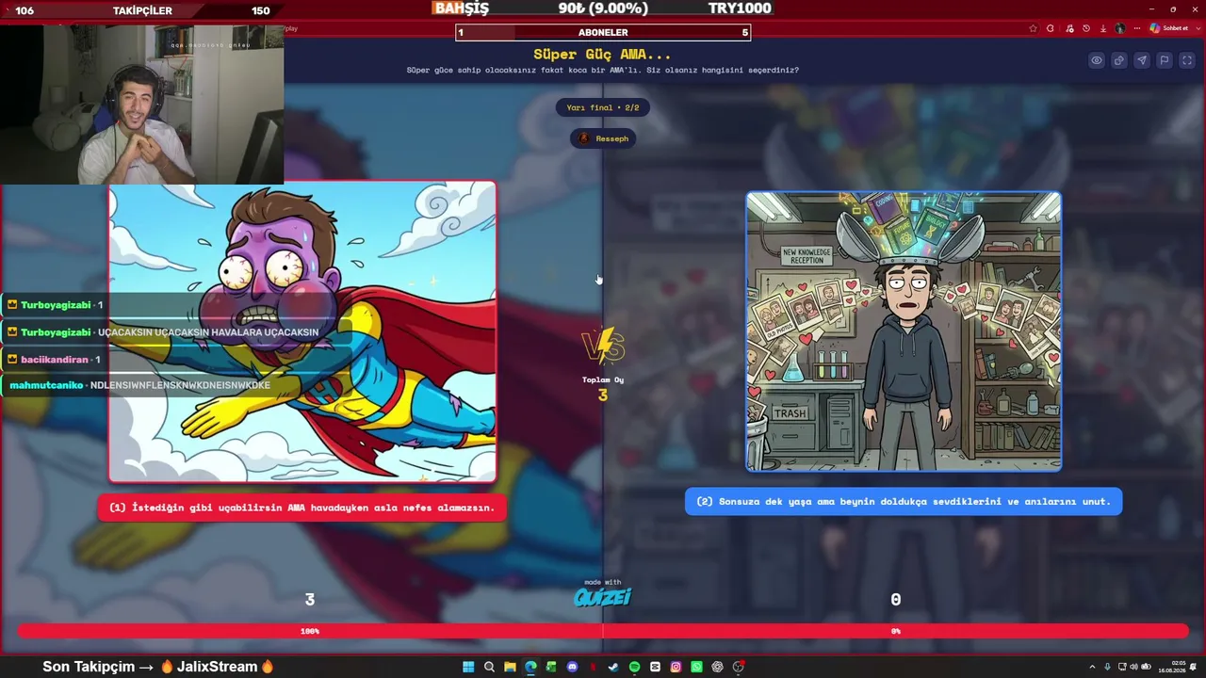Expand the system tray hidden icons chevron
Image resolution: width=1206 pixels, height=678 pixels.
pyautogui.click(x=1092, y=667)
